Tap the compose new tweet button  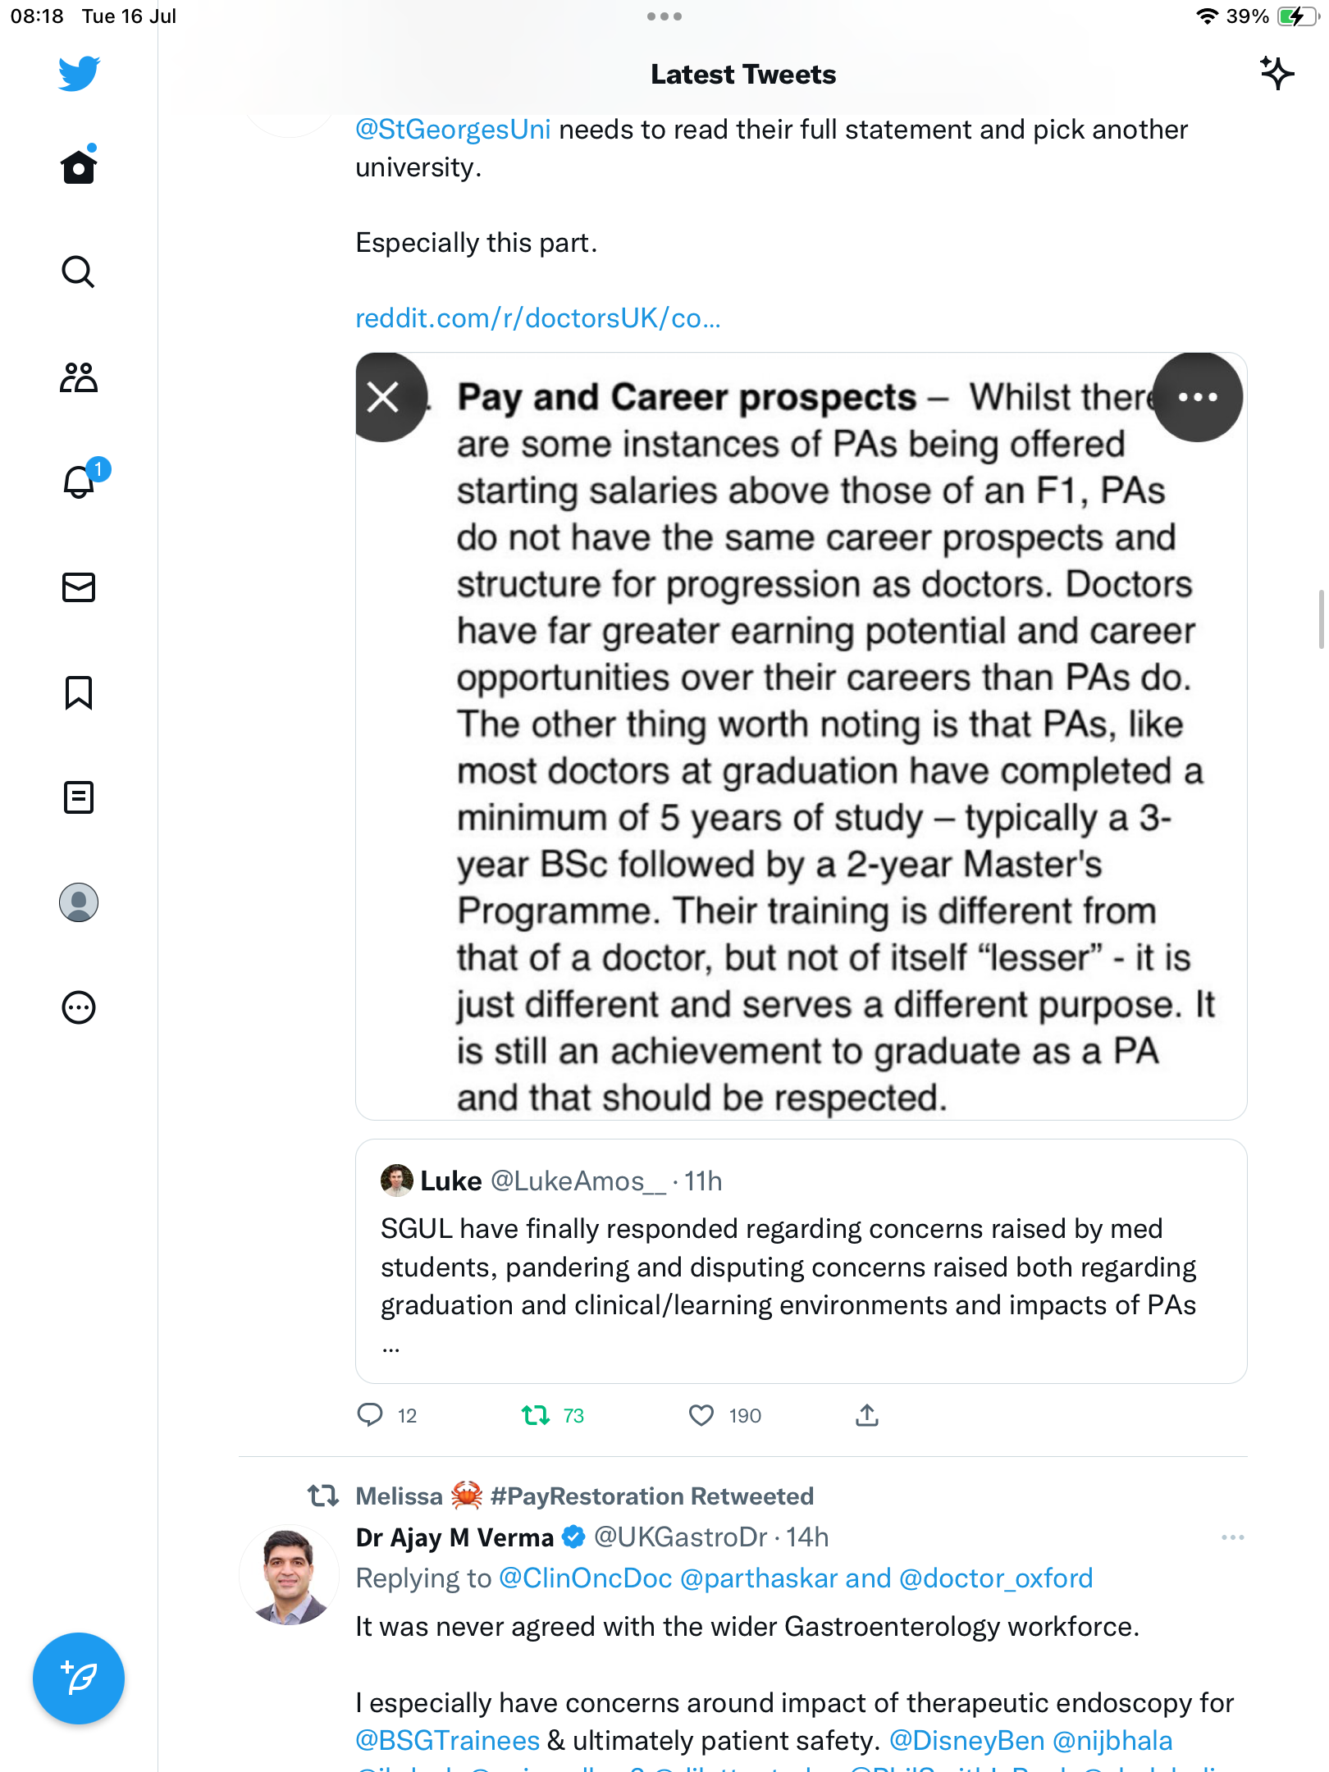point(79,1678)
